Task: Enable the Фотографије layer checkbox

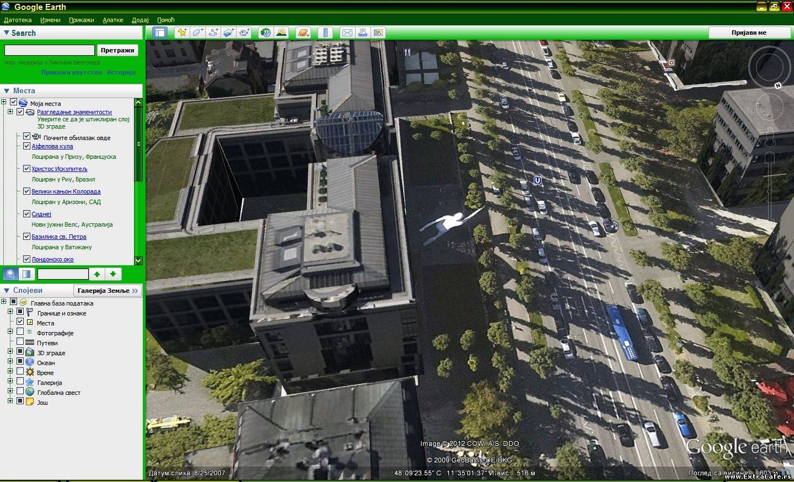Action: 20,331
